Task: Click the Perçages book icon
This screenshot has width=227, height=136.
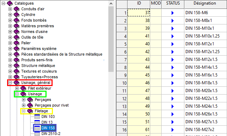Action: click(30, 100)
